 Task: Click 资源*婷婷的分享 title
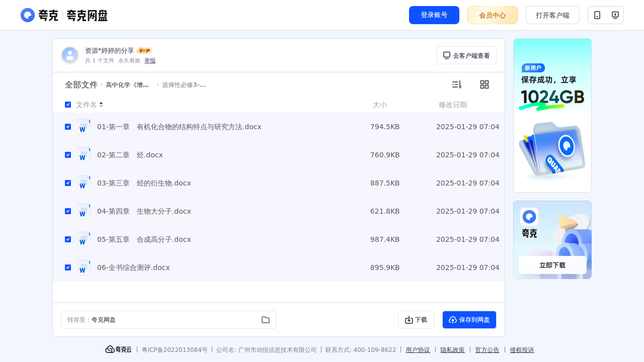110,51
